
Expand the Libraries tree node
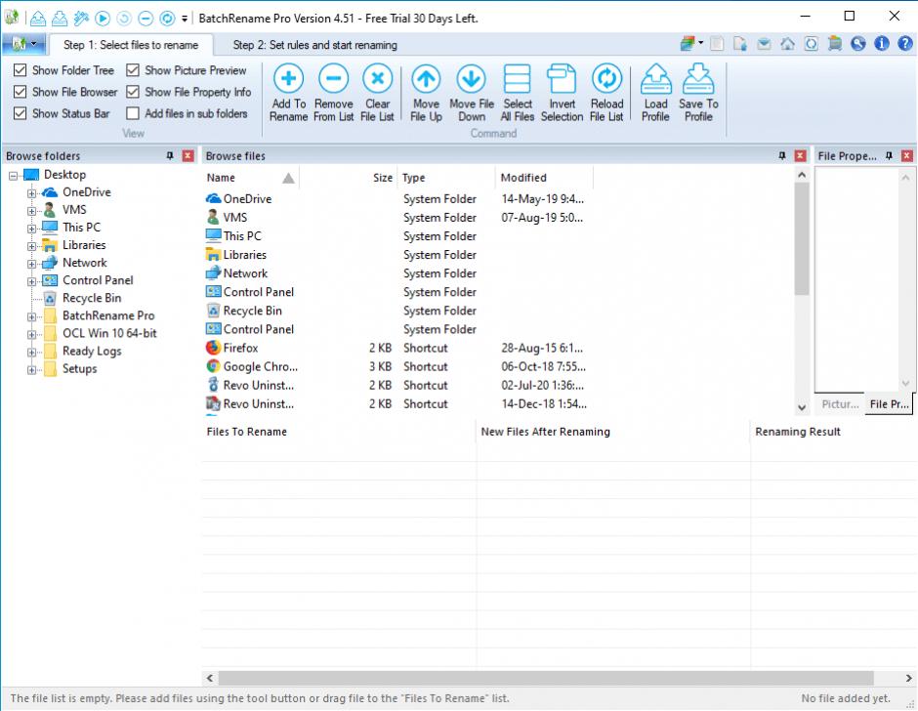(x=31, y=246)
